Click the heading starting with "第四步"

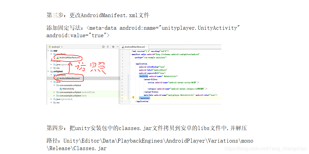(146, 128)
